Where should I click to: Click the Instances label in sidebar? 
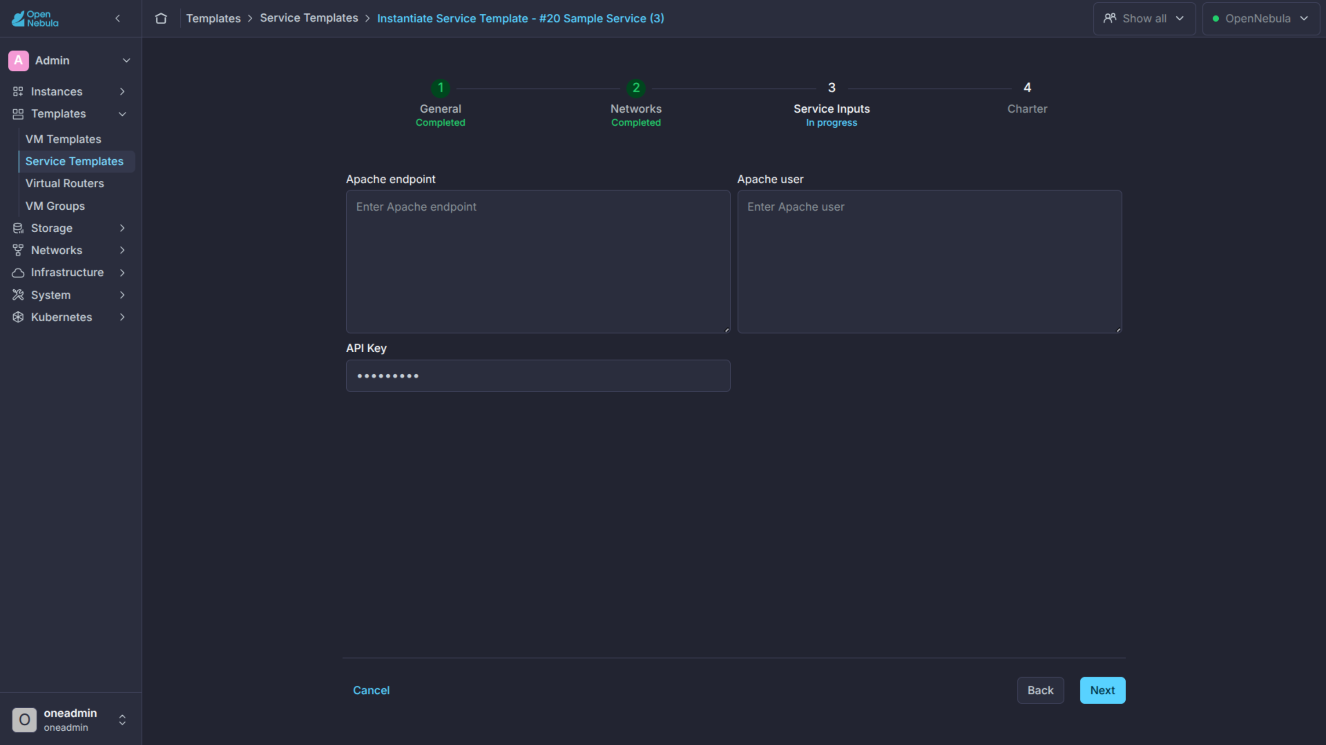57,92
